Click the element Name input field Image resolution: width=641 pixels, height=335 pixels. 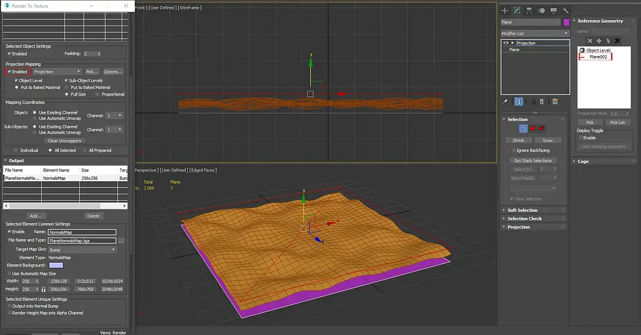[x=82, y=232]
